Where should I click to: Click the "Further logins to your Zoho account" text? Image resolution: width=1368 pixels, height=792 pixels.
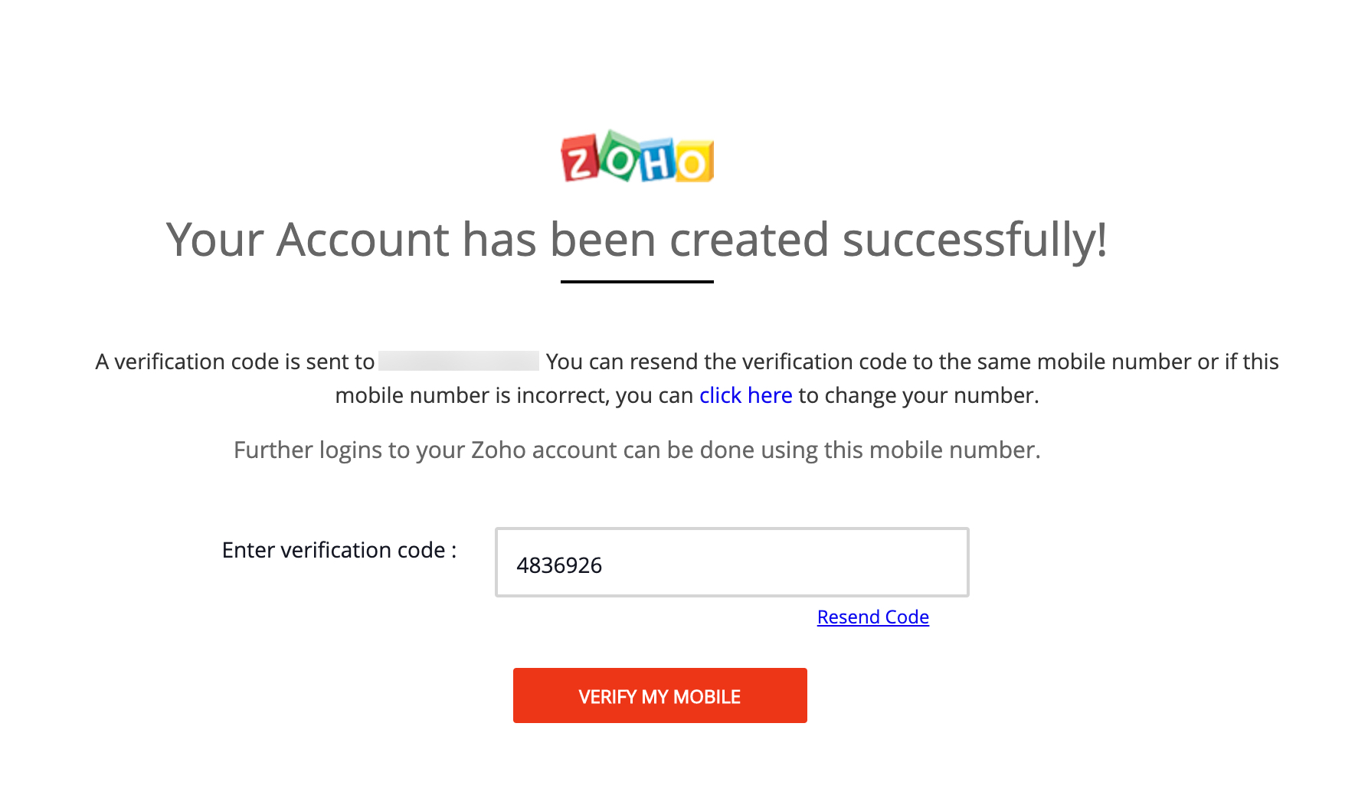637,450
